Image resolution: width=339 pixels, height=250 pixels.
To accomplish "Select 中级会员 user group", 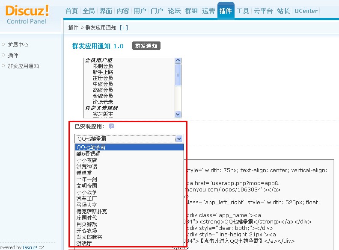I will (x=103, y=84).
